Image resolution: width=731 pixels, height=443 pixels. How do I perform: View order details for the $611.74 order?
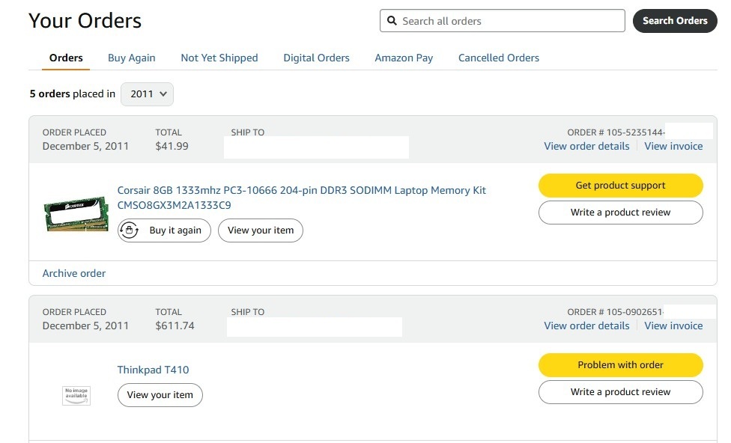(x=586, y=326)
